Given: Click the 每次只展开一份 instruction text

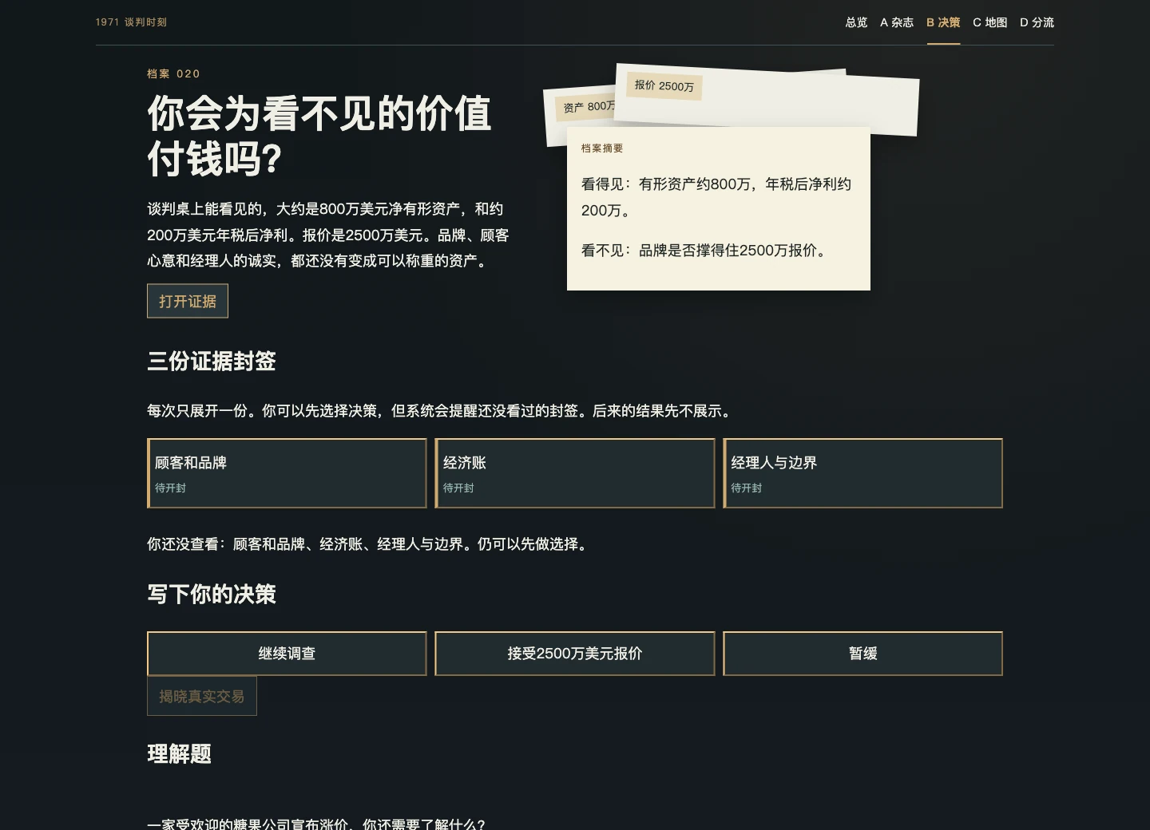Looking at the screenshot, I should (x=440, y=411).
